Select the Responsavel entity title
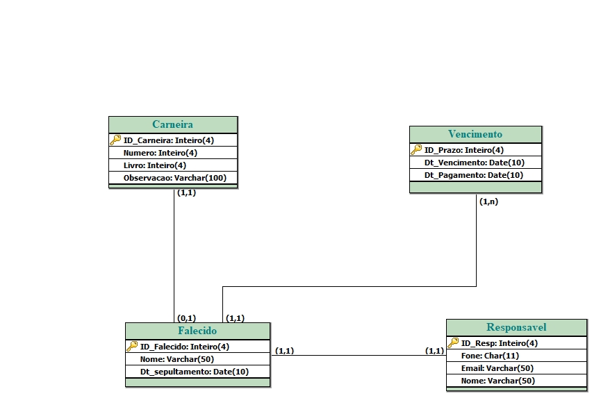592x396 pixels. point(516,327)
